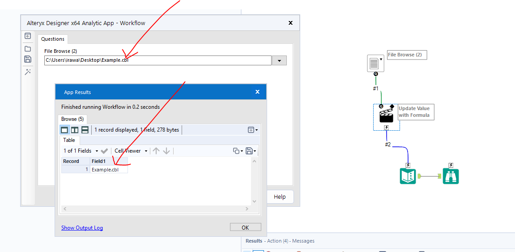Open app values via the sidebar folder icon
This screenshot has height=252, width=515.
[x=28, y=49]
